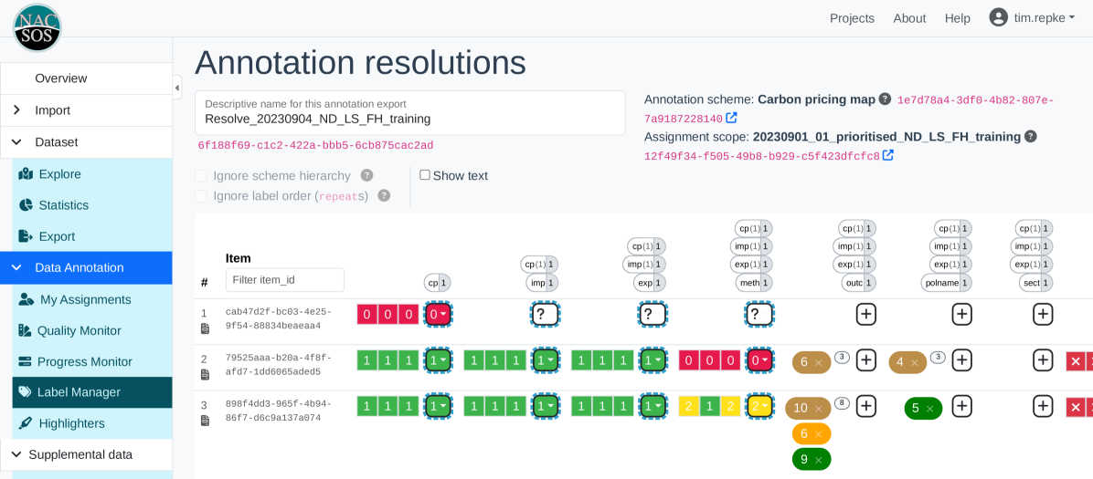Click document icon under row 1 number
The image size is (1093, 479).
205,328
